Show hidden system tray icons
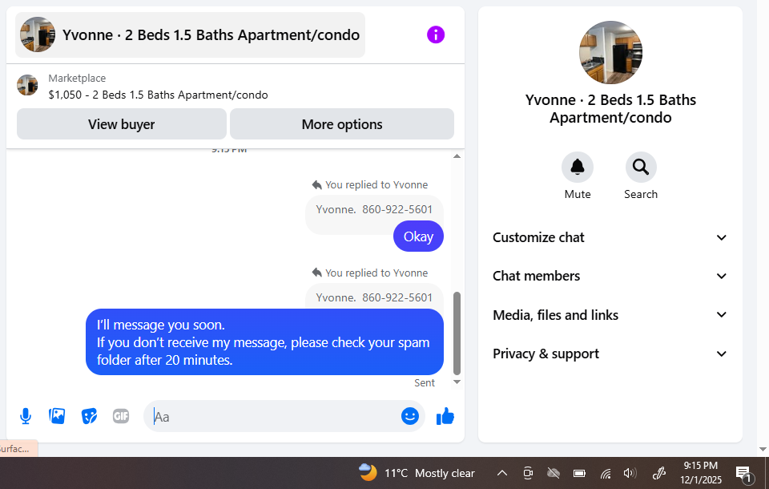 (501, 473)
